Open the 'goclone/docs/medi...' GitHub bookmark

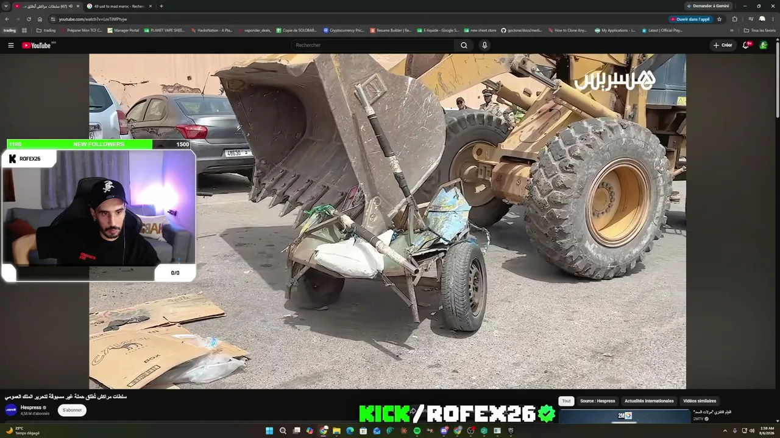coord(521,30)
